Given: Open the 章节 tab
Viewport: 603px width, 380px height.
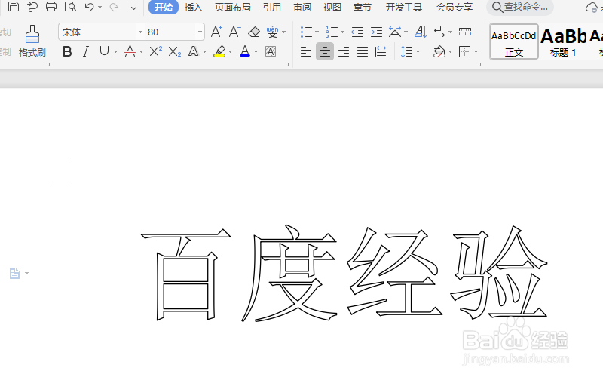Looking at the screenshot, I should point(363,7).
